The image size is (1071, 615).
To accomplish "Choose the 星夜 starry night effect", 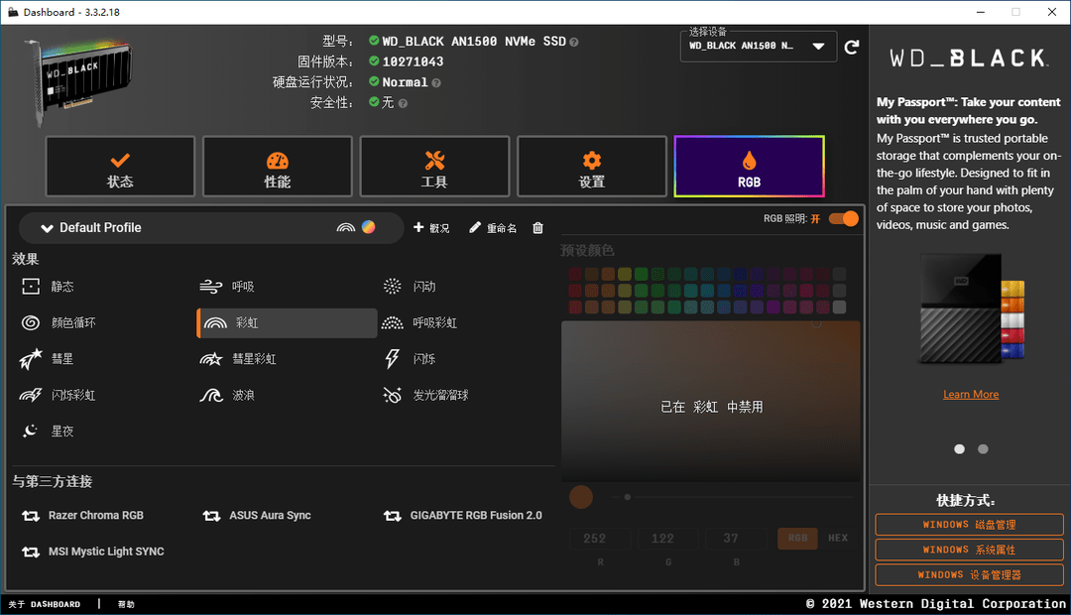I will 48,431.
